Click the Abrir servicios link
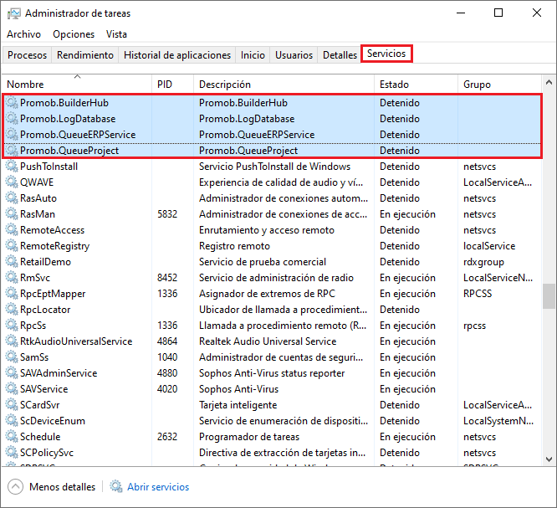The height and width of the screenshot is (508, 557). (158, 487)
